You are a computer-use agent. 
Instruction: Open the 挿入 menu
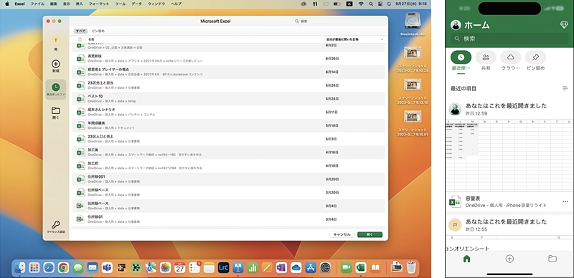pos(79,4)
